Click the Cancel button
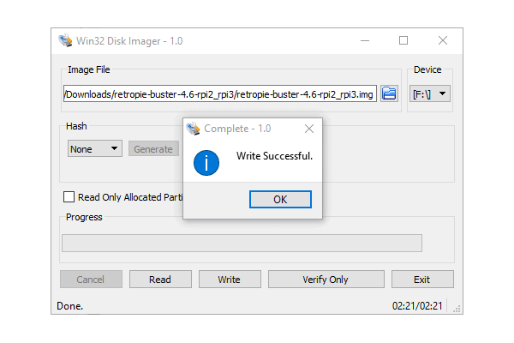The height and width of the screenshot is (343, 514). click(91, 280)
